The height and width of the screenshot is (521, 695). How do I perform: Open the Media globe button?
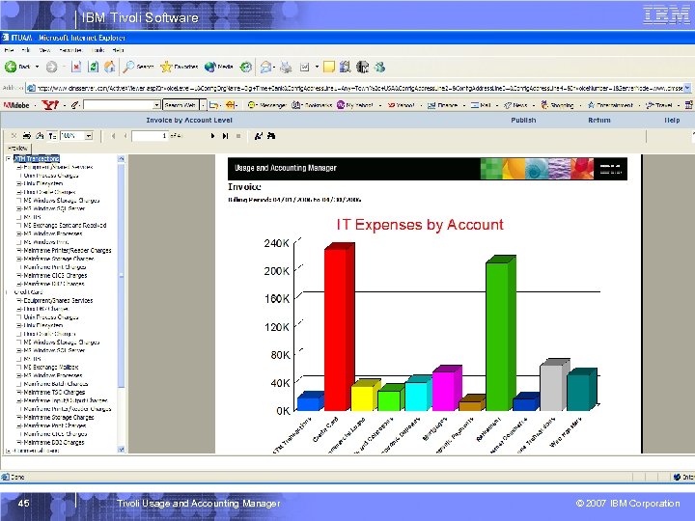coord(218,67)
